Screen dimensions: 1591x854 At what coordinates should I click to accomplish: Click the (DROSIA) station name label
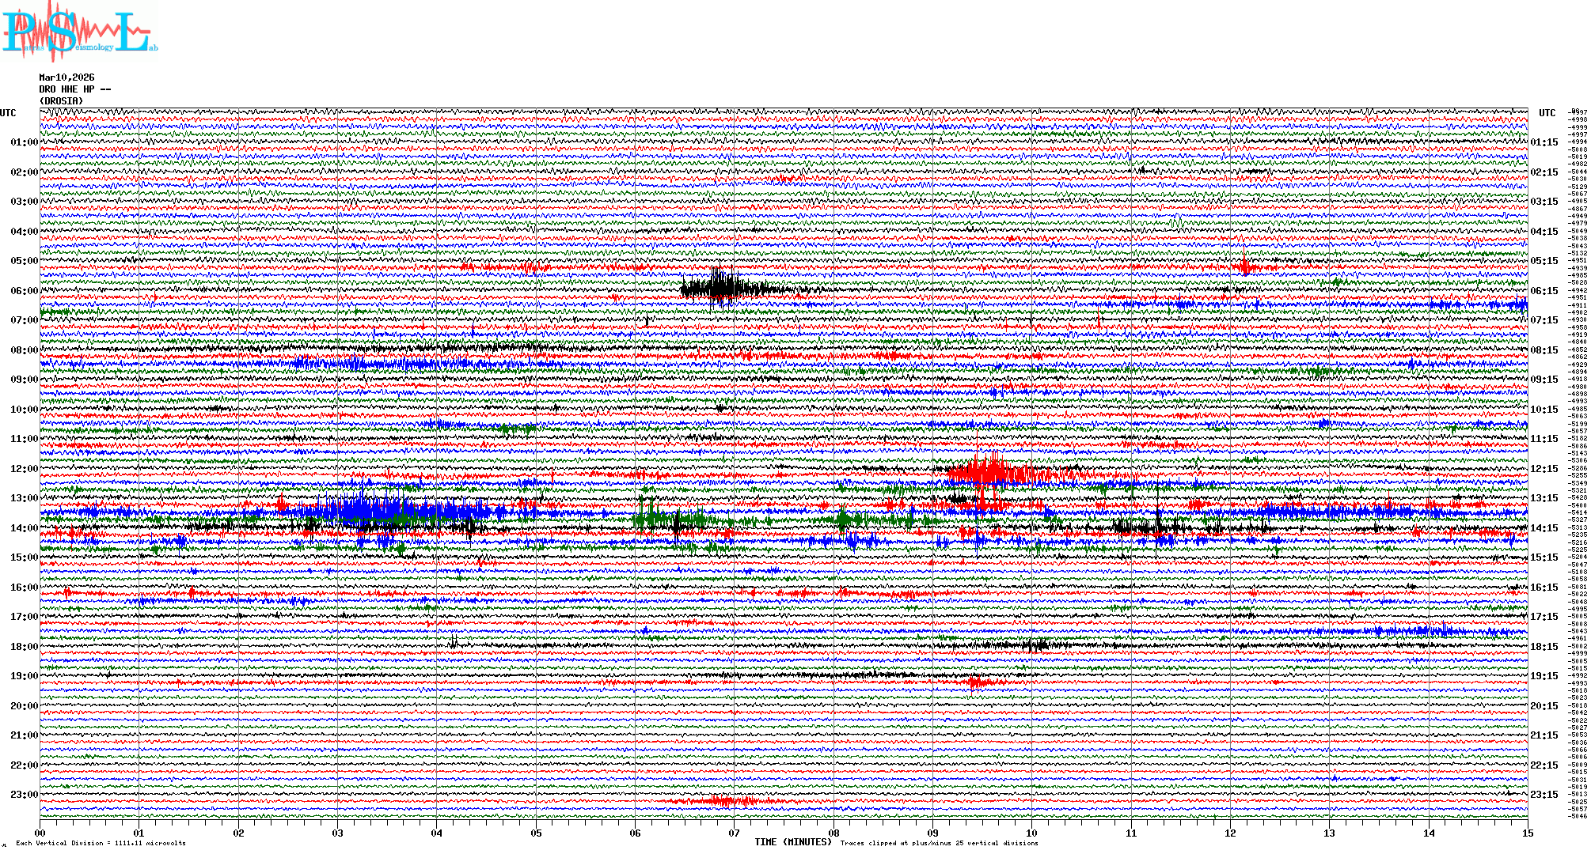(x=61, y=101)
